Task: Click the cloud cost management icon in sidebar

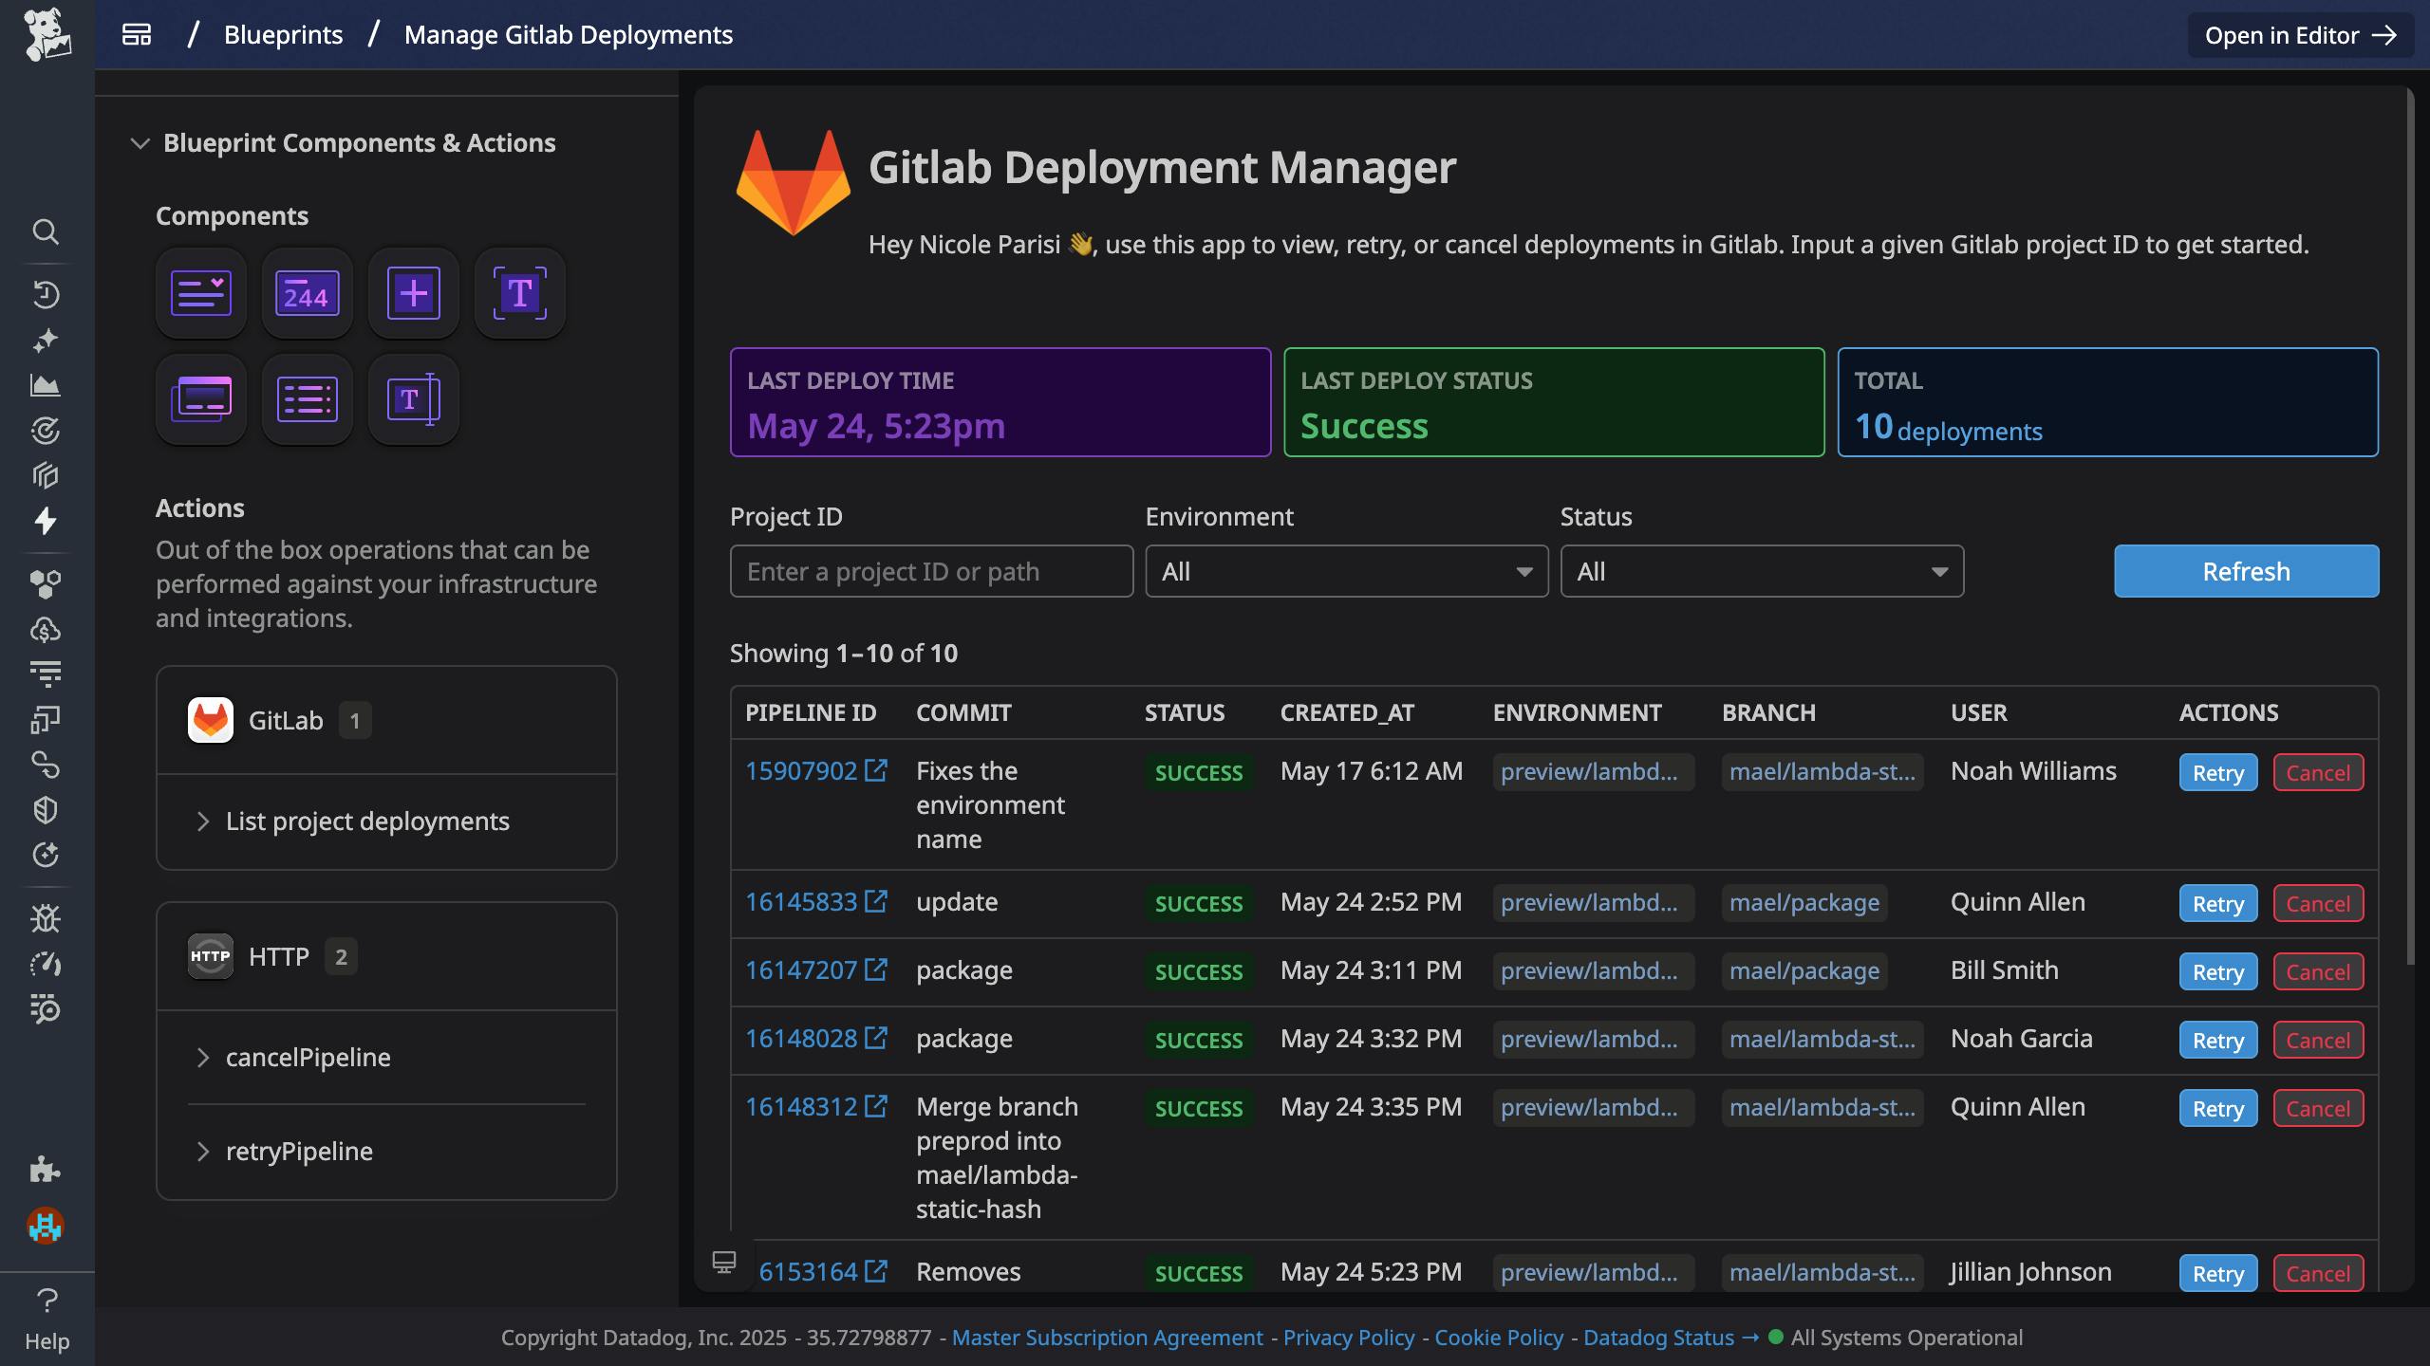Action: (47, 628)
